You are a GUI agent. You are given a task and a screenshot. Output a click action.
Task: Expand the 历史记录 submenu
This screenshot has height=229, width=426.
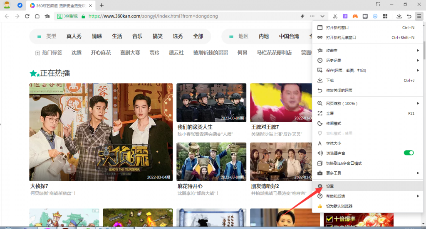click(x=368, y=61)
